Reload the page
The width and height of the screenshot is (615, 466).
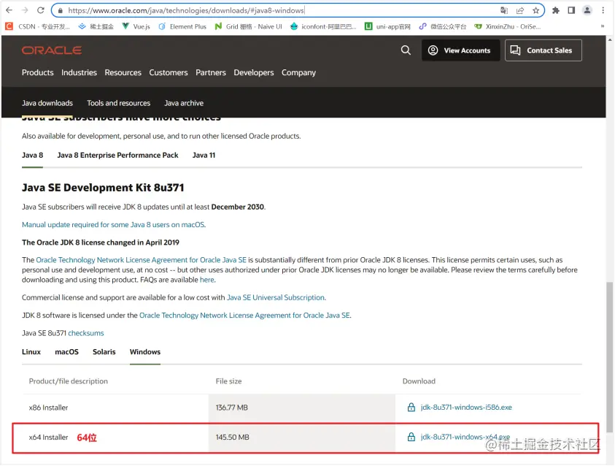click(41, 10)
